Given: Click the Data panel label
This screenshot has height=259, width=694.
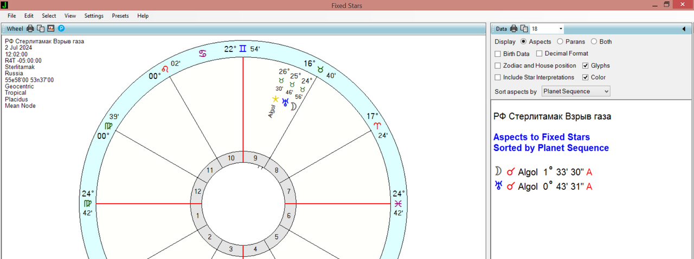Looking at the screenshot, I should 502,29.
